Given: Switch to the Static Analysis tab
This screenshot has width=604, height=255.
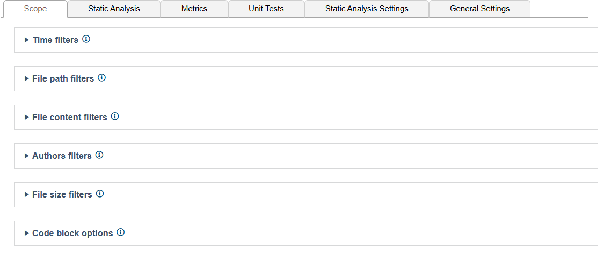Looking at the screenshot, I should [114, 9].
